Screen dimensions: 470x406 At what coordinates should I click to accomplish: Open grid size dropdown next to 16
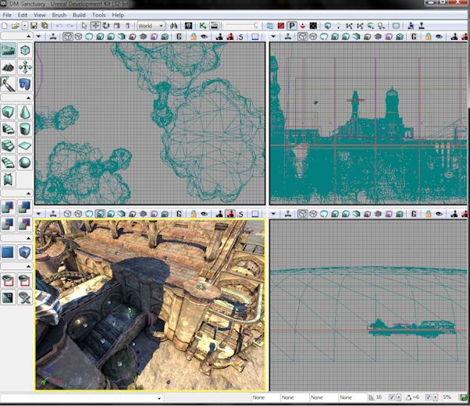click(x=399, y=397)
